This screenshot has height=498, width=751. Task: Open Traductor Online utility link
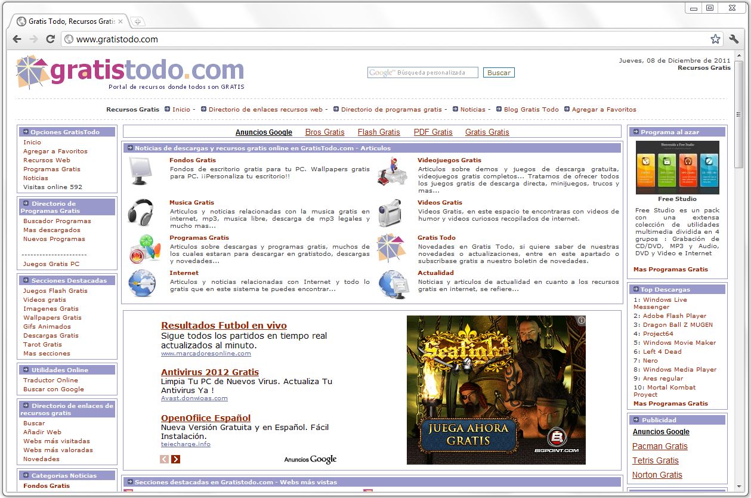tap(51, 381)
